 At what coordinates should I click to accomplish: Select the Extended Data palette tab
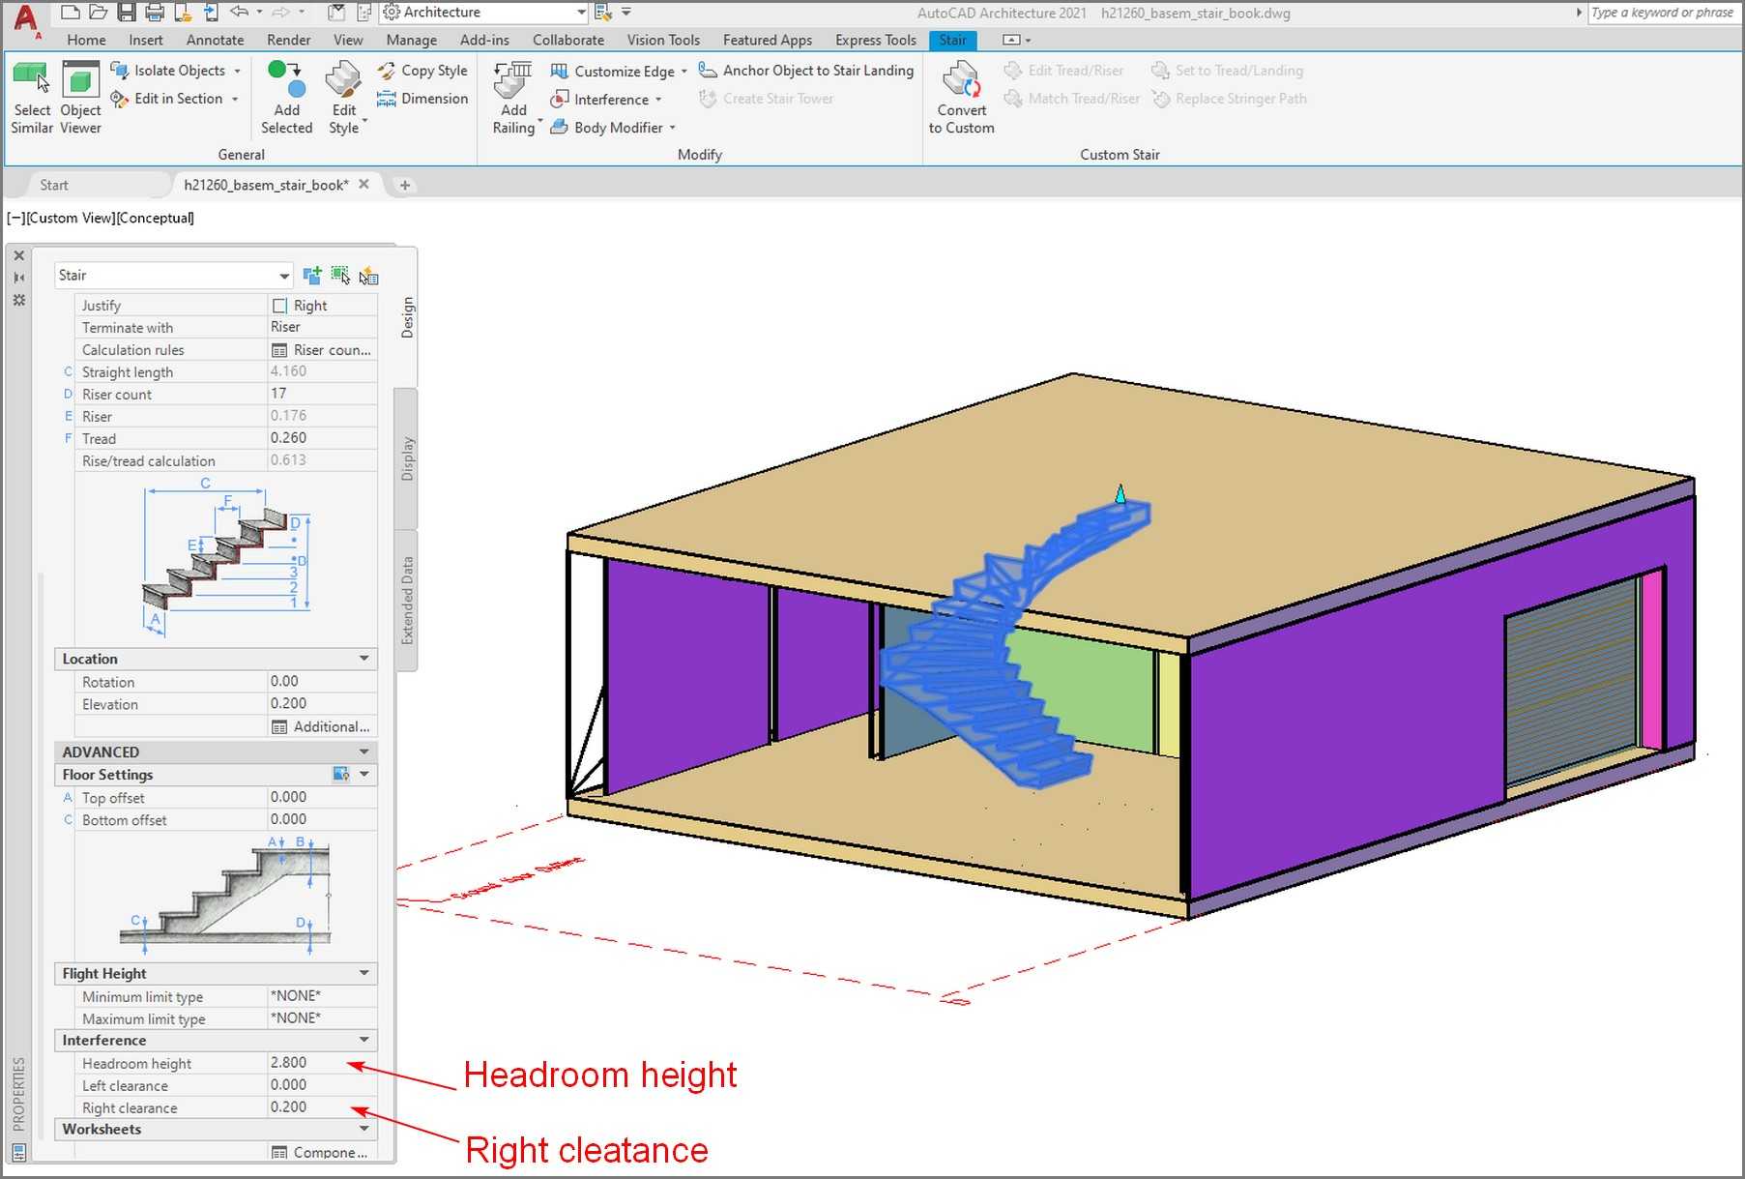(407, 600)
